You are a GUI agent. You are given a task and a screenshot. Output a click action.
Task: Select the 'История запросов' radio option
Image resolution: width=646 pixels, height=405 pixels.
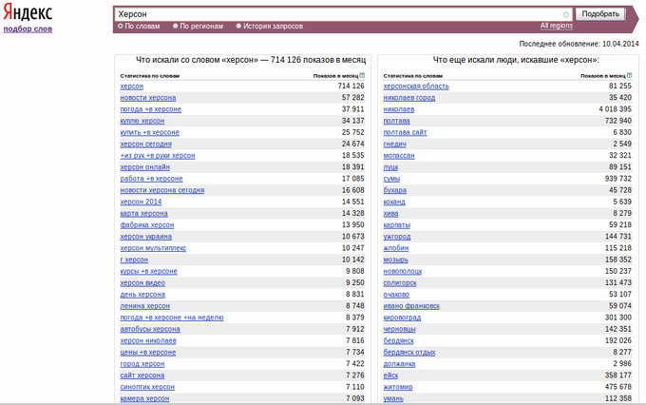pyautogui.click(x=238, y=26)
